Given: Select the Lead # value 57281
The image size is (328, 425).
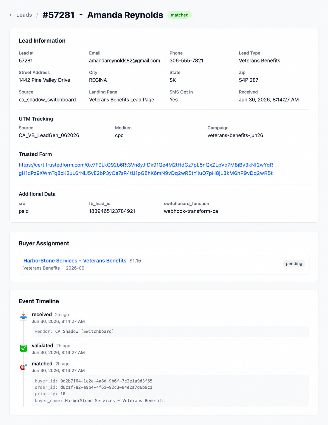Looking at the screenshot, I should point(26,61).
